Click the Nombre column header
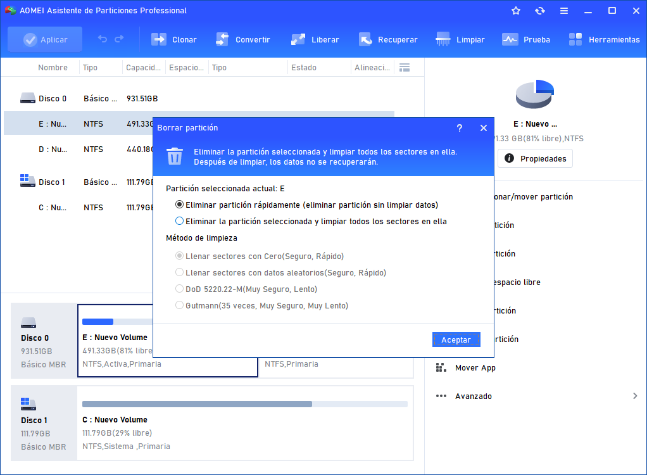Screen dimensions: 647x475 [53, 68]
